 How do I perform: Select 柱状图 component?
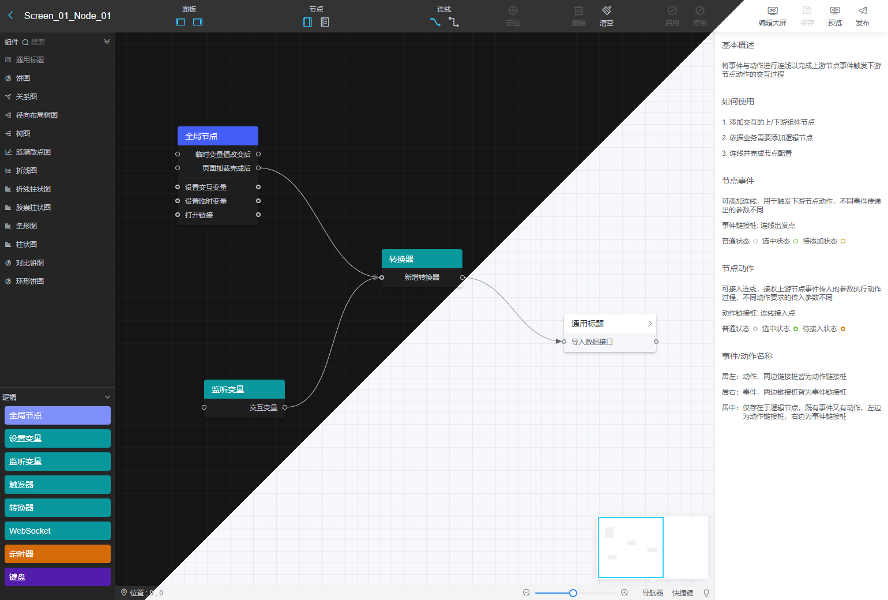pos(58,245)
